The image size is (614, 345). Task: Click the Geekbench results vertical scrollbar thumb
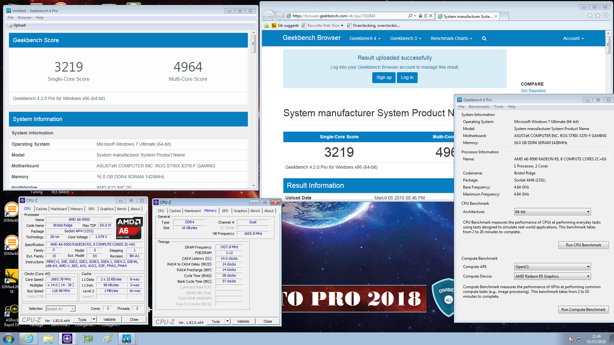click(253, 44)
